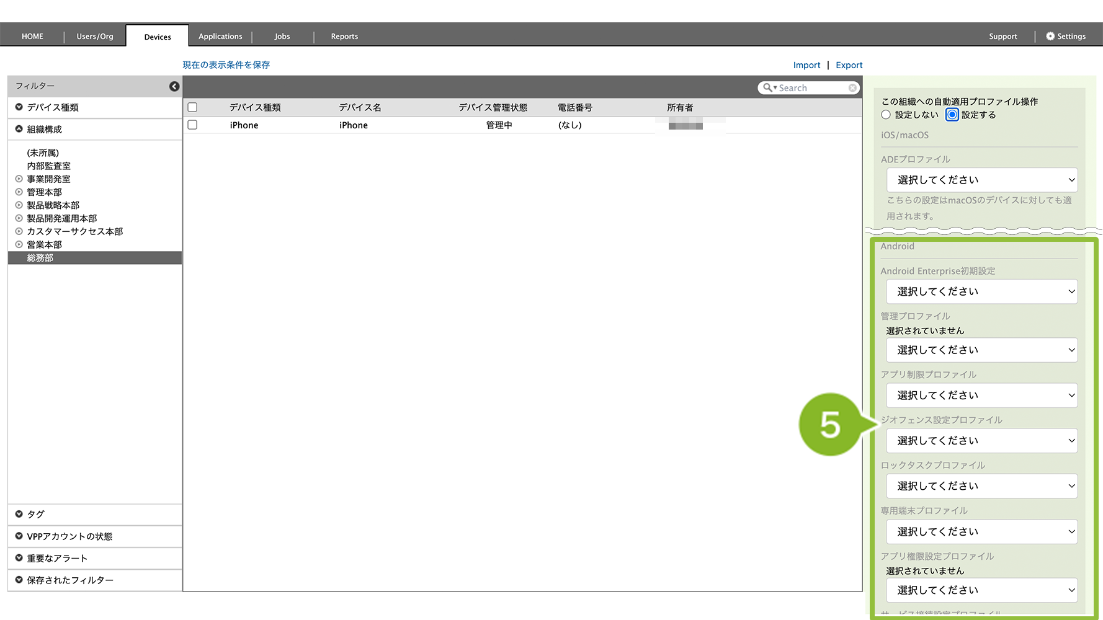Switch to the Applications tab
The height and width of the screenshot is (620, 1103).
tap(220, 37)
